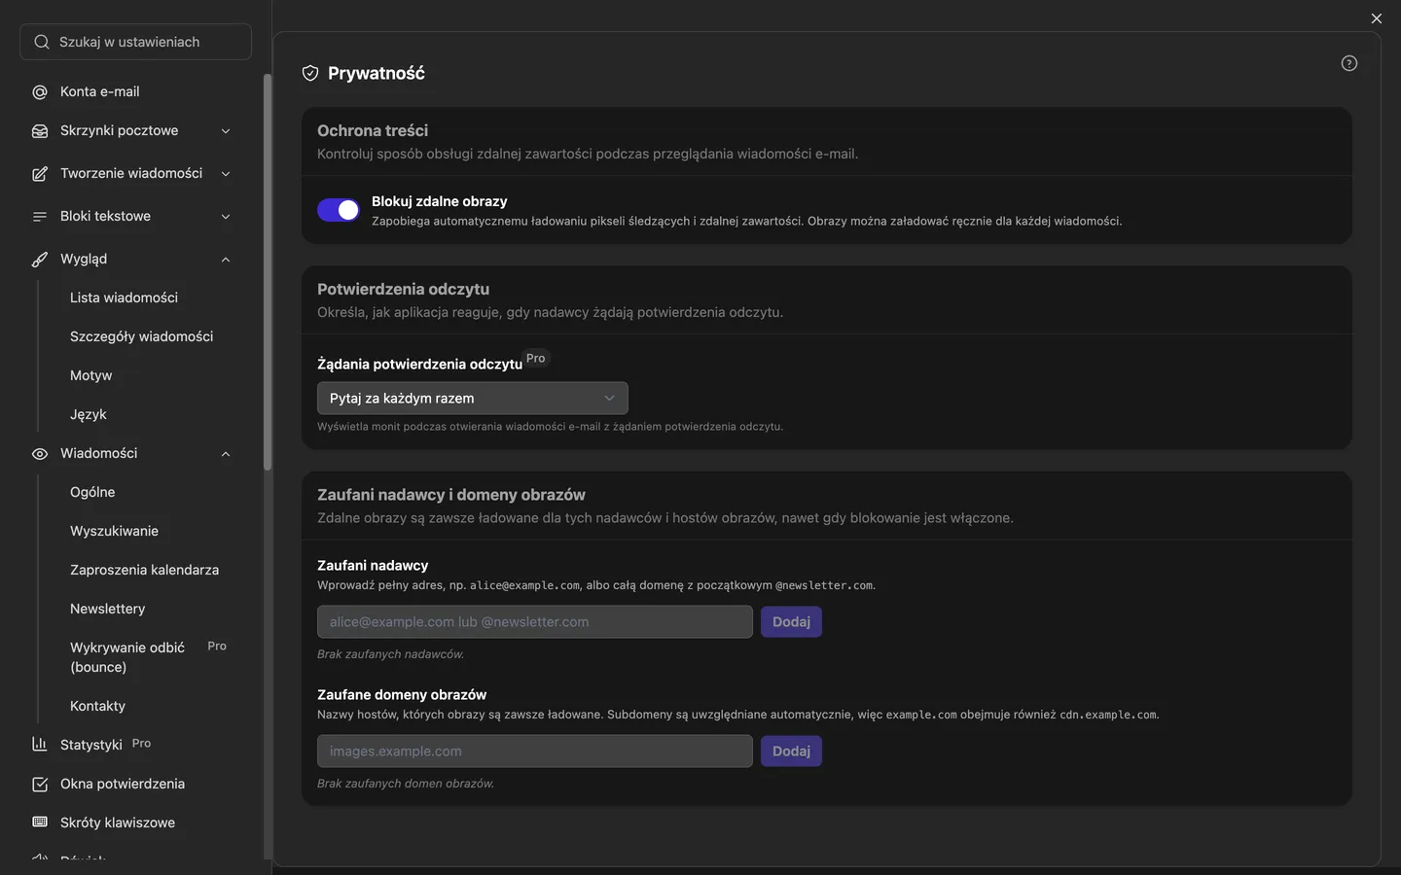This screenshot has width=1401, height=875.
Task: Expand the Bloki tekstowe section chevron
Action: click(x=226, y=217)
